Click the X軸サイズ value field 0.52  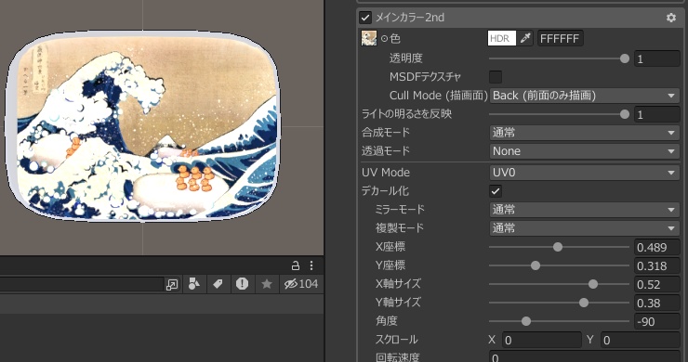coord(657,284)
